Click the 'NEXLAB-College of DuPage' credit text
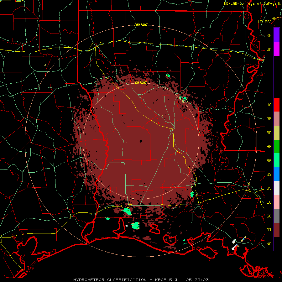The image size is (282, 282). 250,3
